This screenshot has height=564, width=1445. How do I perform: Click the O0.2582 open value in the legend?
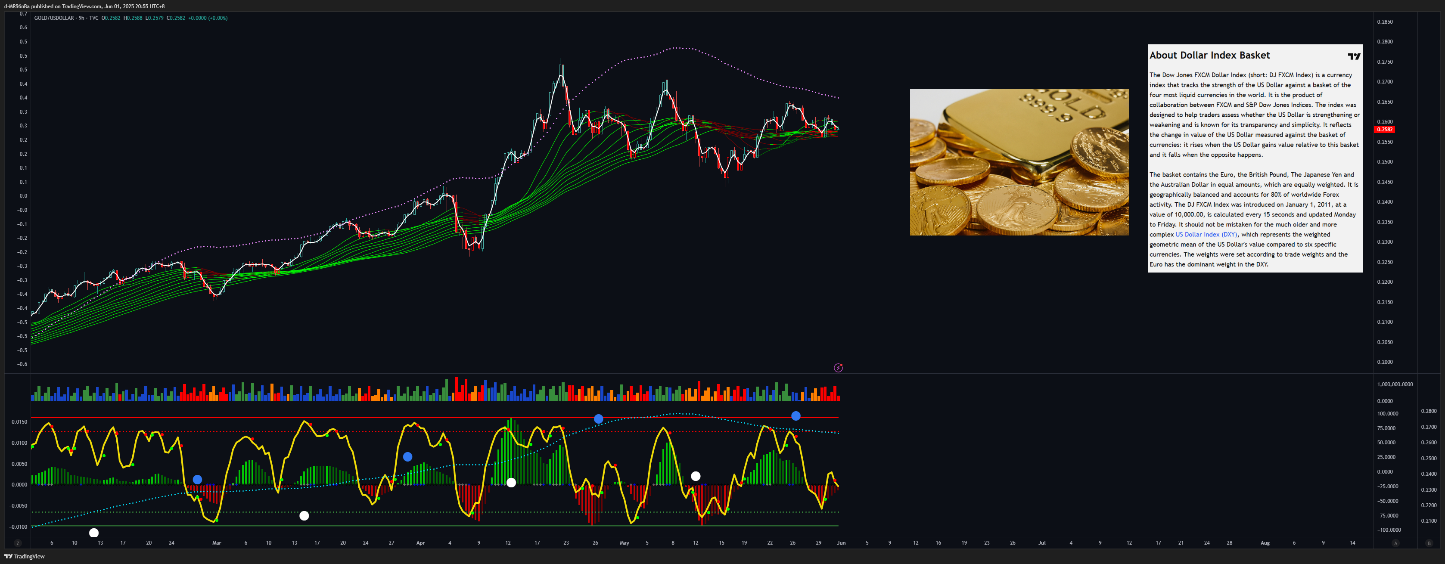point(111,18)
